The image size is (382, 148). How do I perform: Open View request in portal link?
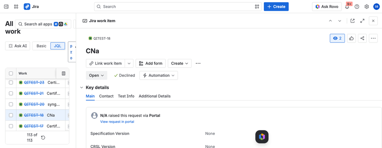[117, 122]
